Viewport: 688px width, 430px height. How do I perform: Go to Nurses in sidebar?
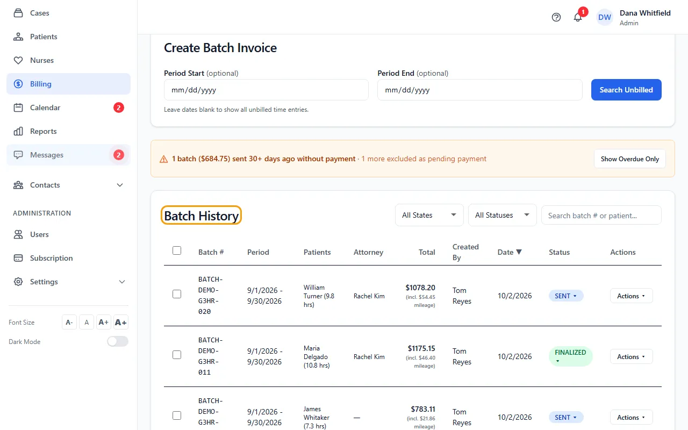tap(68, 60)
